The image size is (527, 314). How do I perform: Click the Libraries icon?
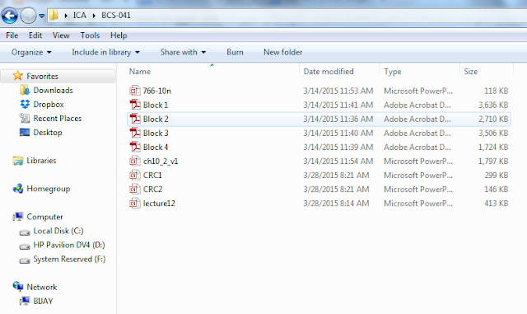click(18, 161)
